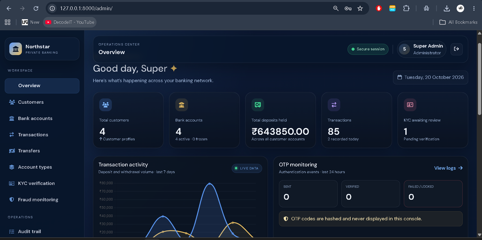The width and height of the screenshot is (482, 240).
Task: Click the zoom magnifier icon in address bar
Action: pos(336,8)
